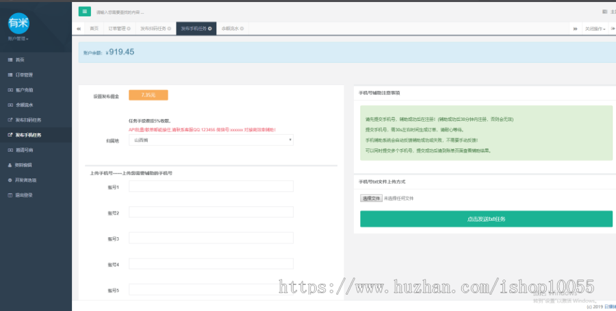
Task: Click the 账号2 input field
Action: pos(211,212)
